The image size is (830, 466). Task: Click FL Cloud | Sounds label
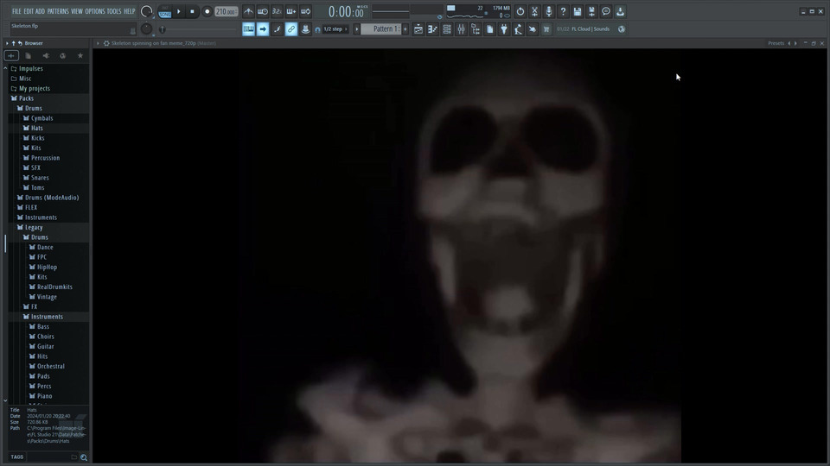[590, 29]
